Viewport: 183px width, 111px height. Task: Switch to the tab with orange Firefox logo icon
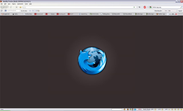161,14
